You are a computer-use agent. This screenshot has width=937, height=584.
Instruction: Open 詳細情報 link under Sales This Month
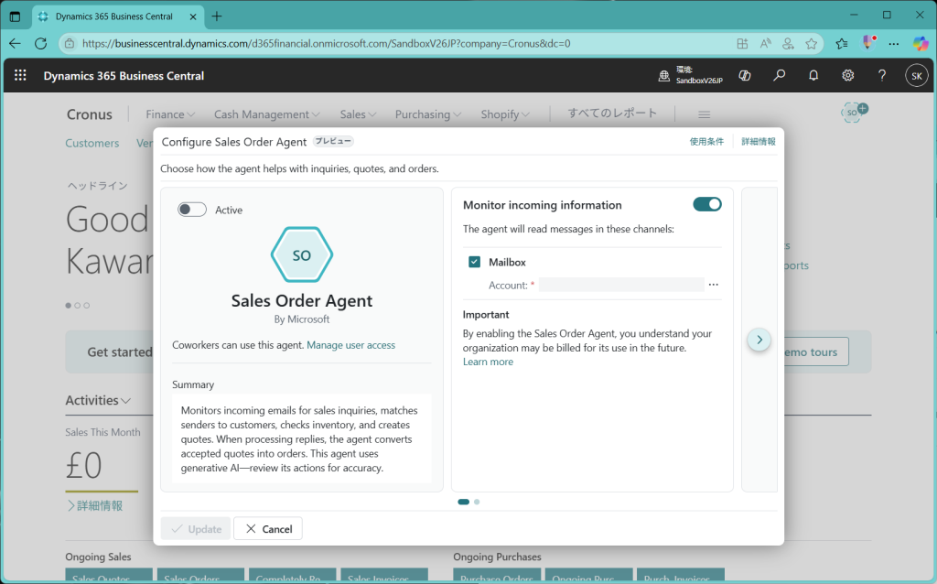click(x=95, y=505)
